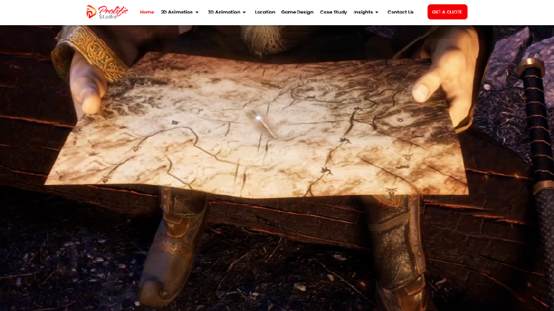Image resolution: width=554 pixels, height=311 pixels.
Task: Open the 3D Animation menu item
Action: tap(223, 12)
